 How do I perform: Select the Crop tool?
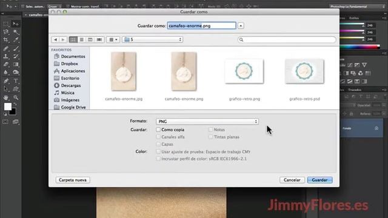pos(5,40)
